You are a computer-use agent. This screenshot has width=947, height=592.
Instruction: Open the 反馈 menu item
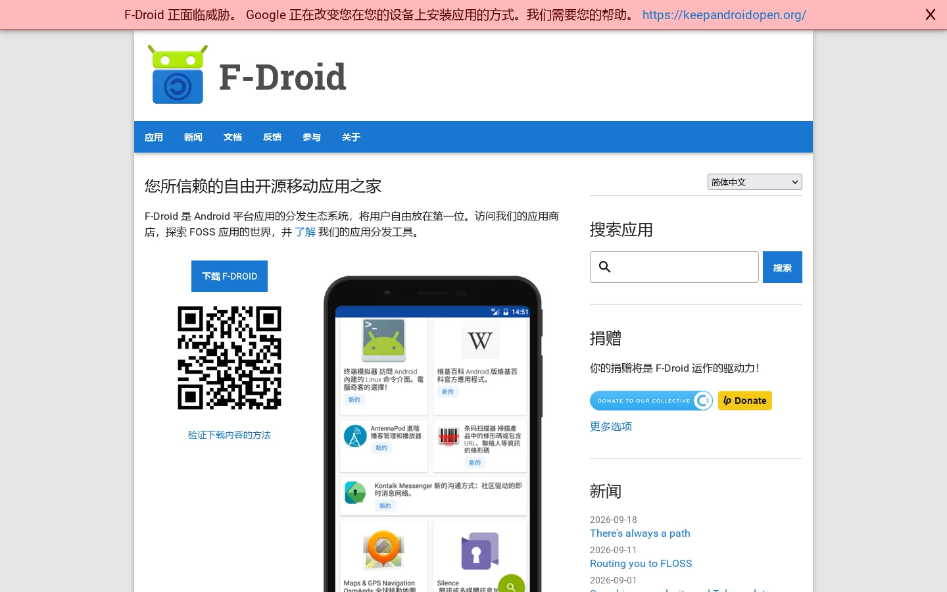(x=272, y=137)
